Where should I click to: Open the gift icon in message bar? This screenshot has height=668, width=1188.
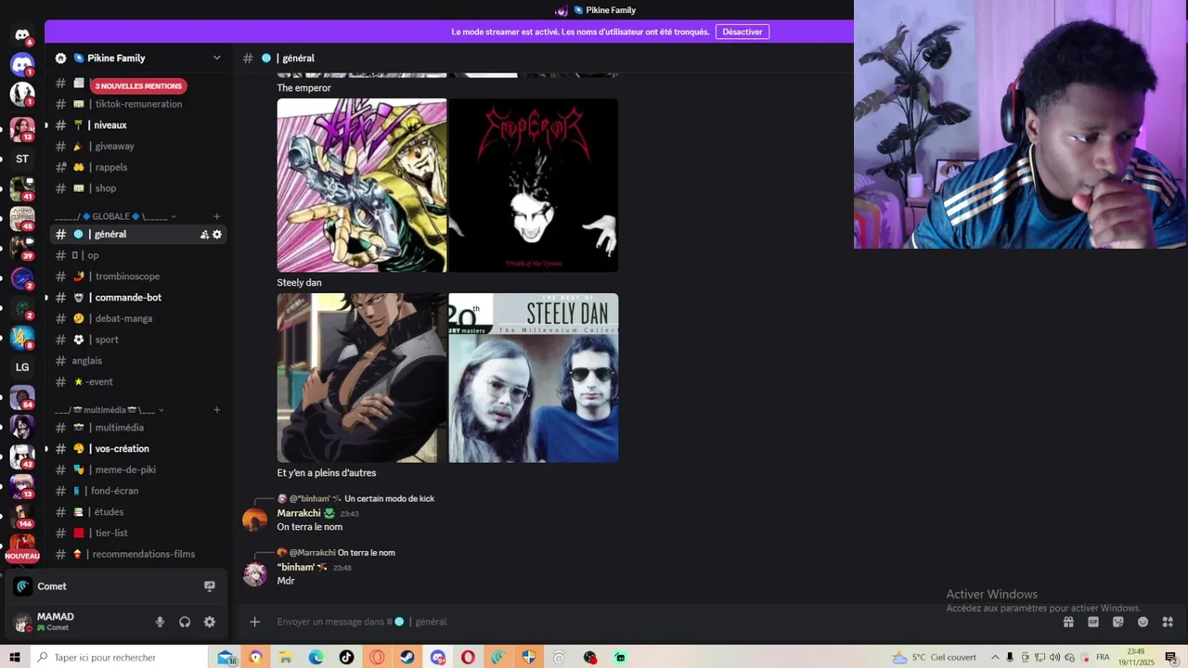1068,622
